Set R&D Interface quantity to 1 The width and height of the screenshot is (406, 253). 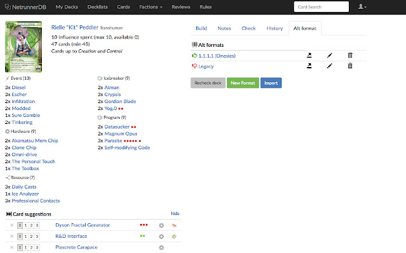pyautogui.click(x=25, y=237)
